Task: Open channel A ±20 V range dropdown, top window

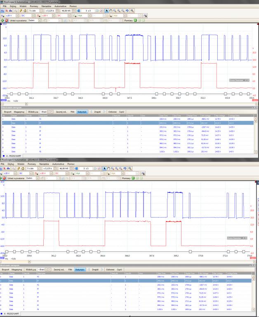Action: [17, 16]
